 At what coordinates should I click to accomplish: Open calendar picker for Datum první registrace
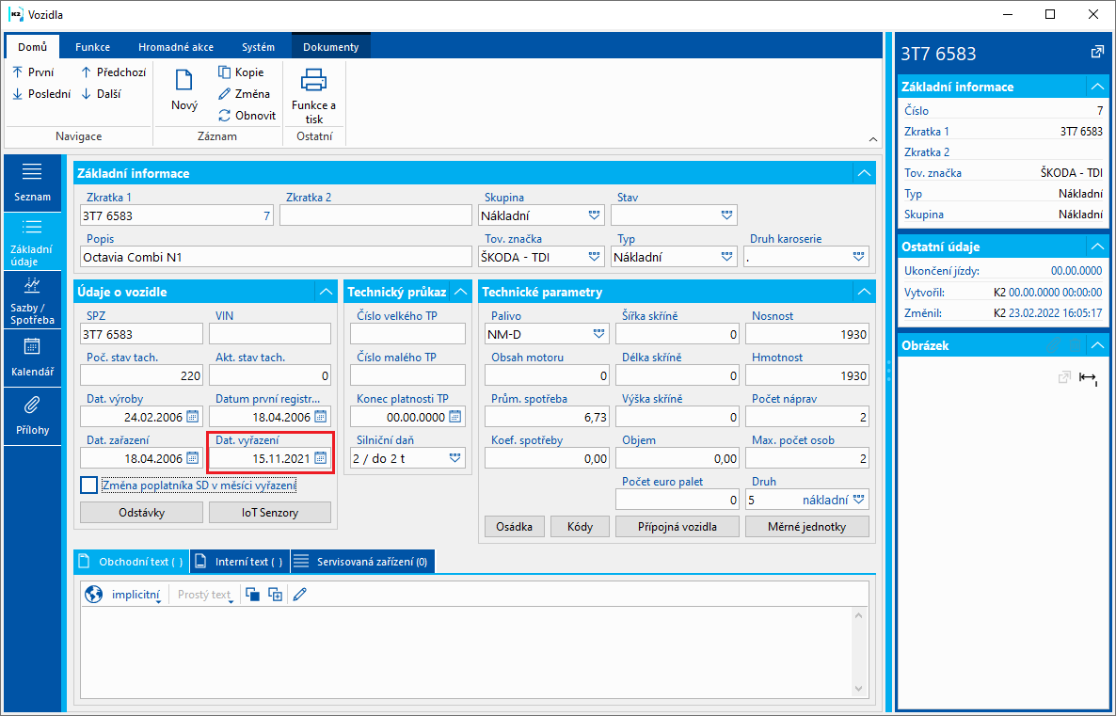tap(320, 417)
